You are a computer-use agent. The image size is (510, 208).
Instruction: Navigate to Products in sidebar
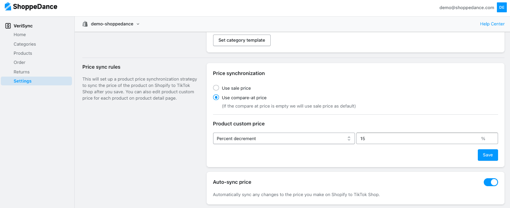(x=23, y=53)
